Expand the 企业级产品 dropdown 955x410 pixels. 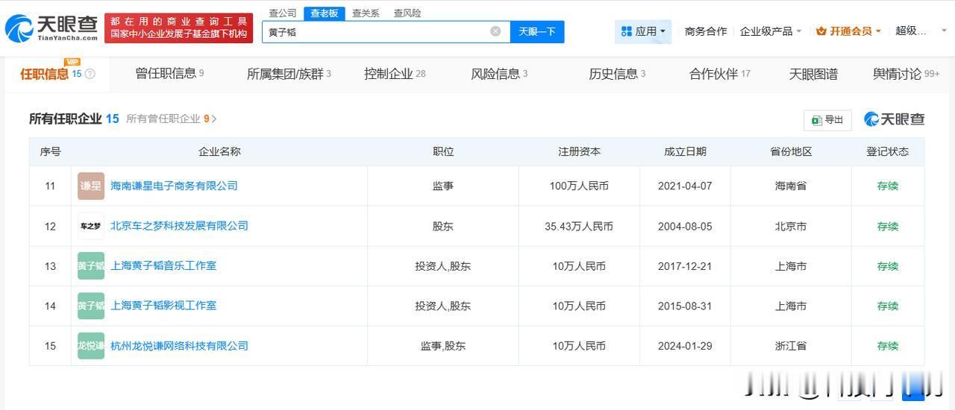point(771,31)
